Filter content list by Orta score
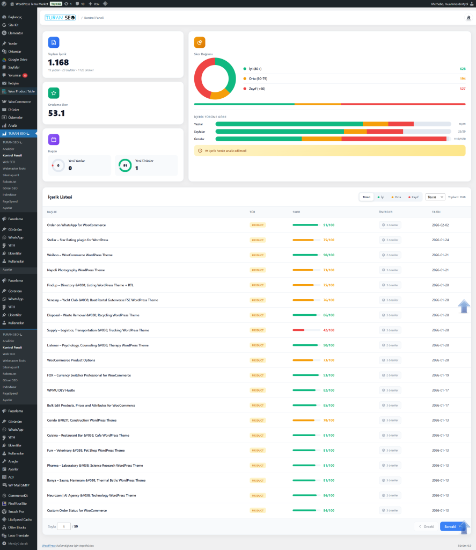Screen dimensions: 476x550 point(397,197)
